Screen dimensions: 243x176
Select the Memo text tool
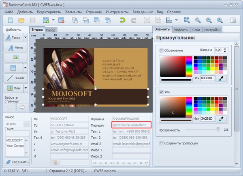point(16,47)
